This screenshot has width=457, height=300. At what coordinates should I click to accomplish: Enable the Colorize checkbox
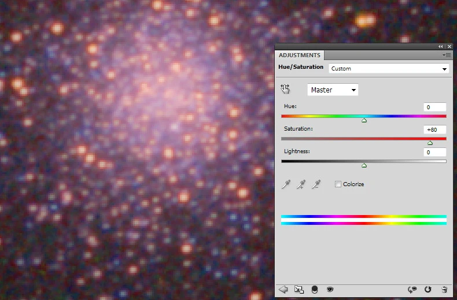pyautogui.click(x=338, y=184)
